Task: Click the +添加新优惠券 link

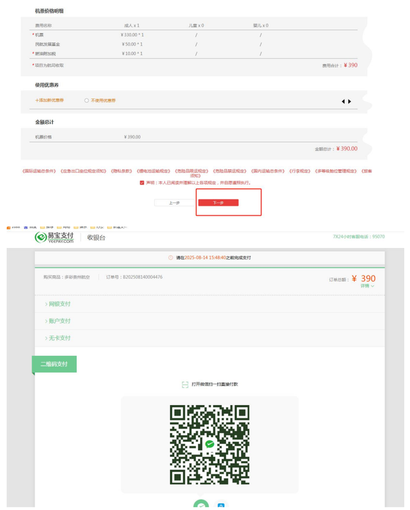Action: tap(49, 100)
